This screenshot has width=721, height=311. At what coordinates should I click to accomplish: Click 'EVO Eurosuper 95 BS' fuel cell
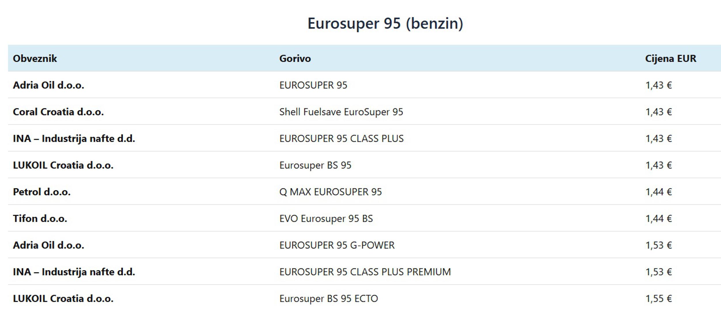pos(326,219)
